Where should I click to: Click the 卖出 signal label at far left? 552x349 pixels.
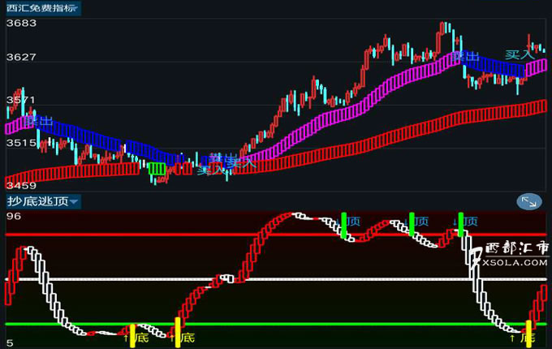(x=39, y=121)
